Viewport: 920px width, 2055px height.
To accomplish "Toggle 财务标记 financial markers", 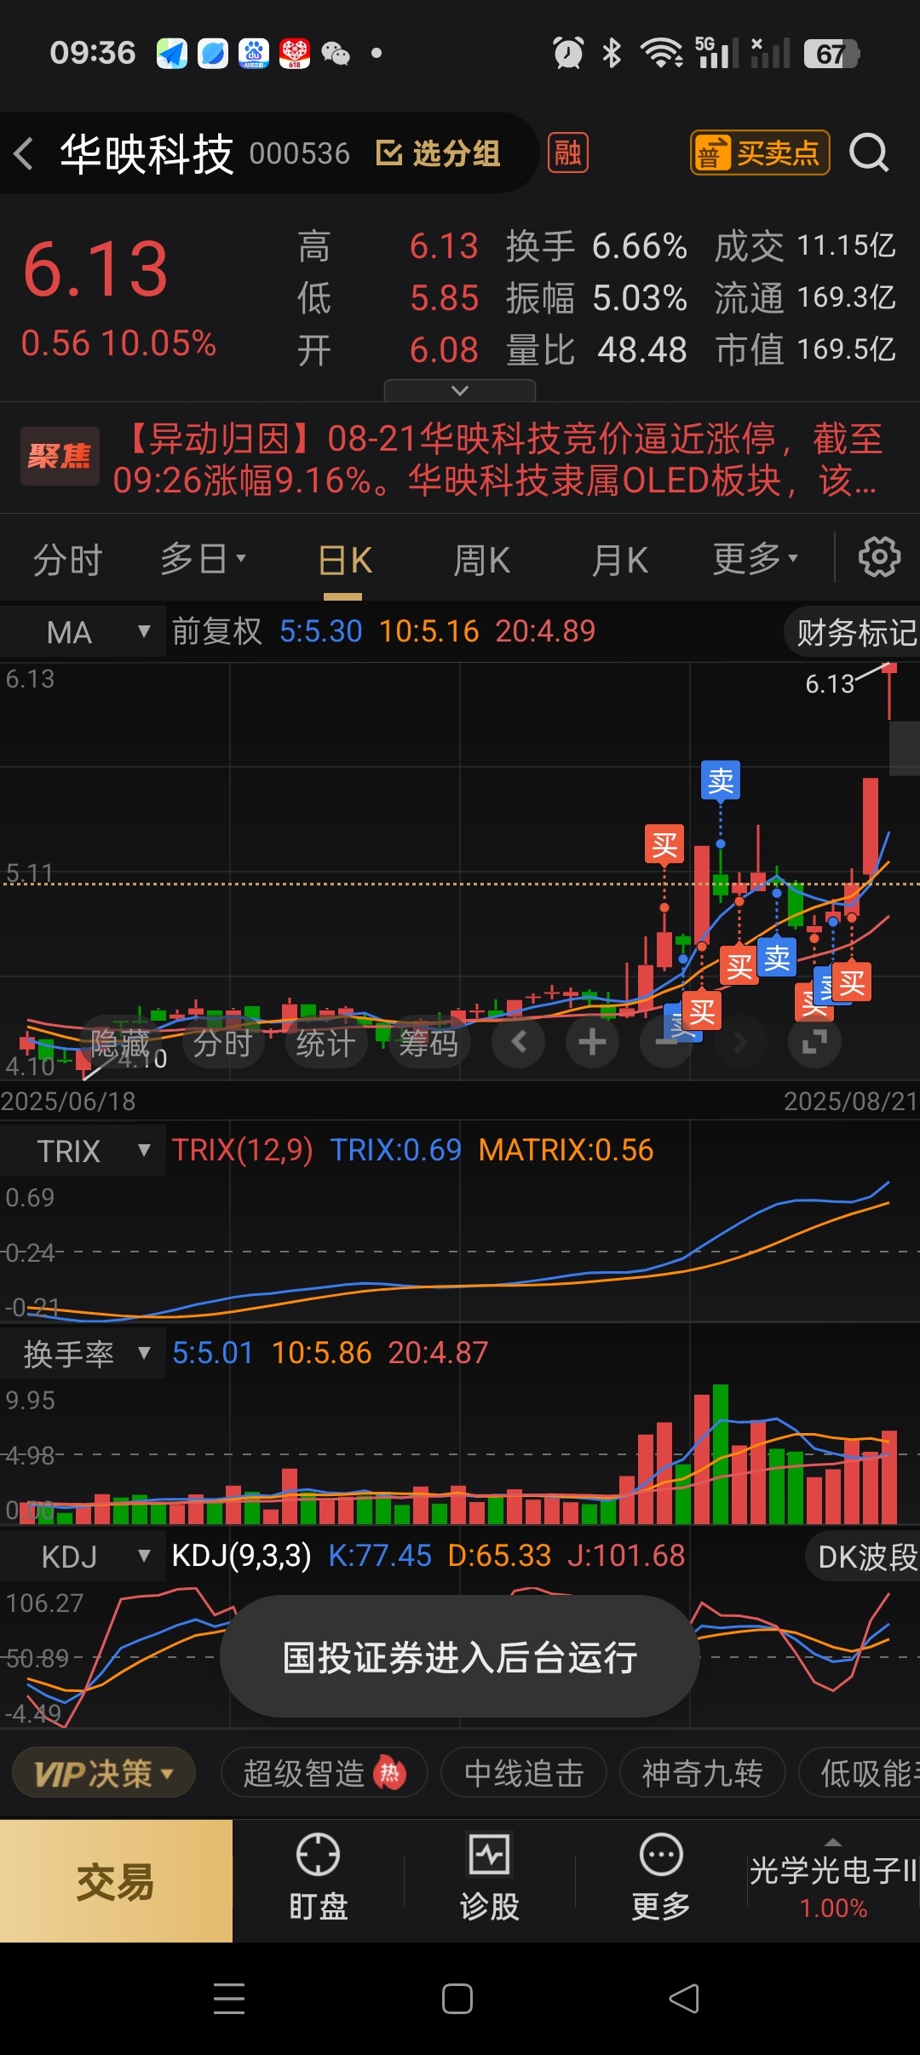I will [852, 632].
